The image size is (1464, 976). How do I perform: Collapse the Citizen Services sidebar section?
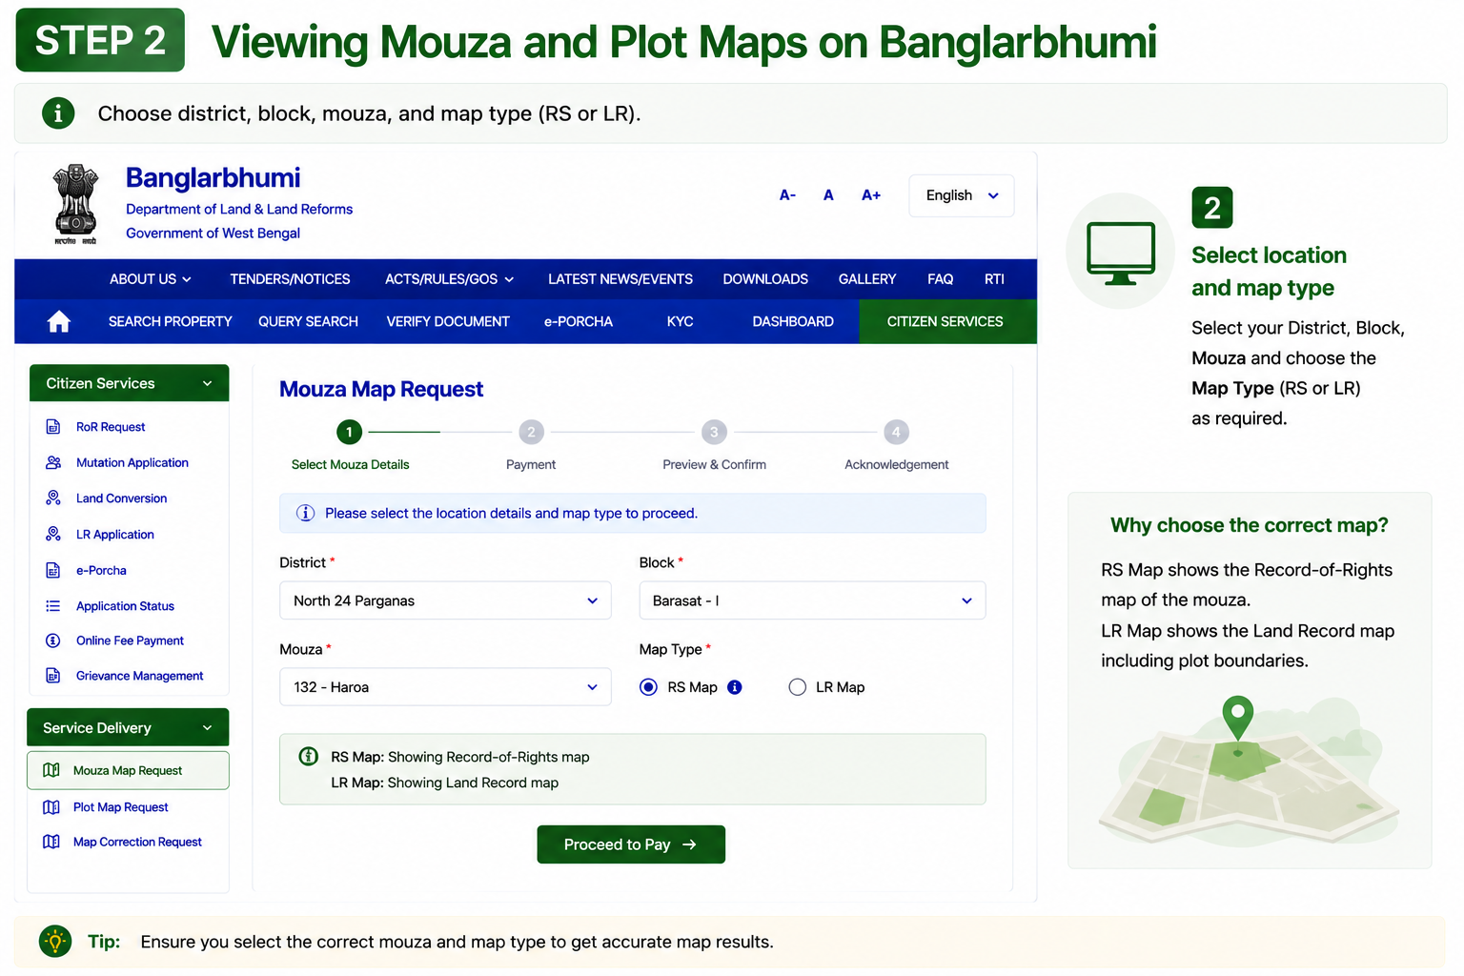129,383
